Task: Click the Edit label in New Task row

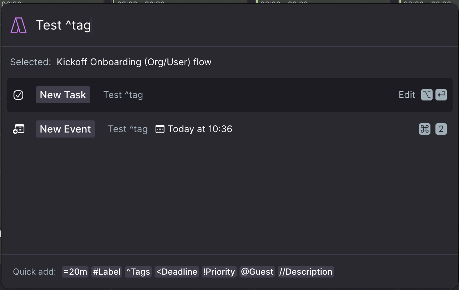Action: click(x=407, y=95)
